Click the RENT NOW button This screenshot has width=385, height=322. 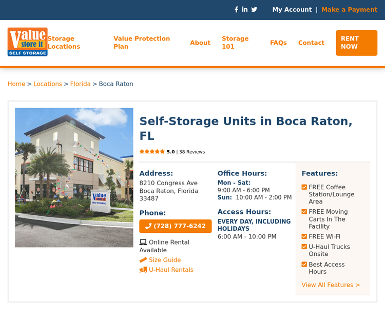[357, 43]
